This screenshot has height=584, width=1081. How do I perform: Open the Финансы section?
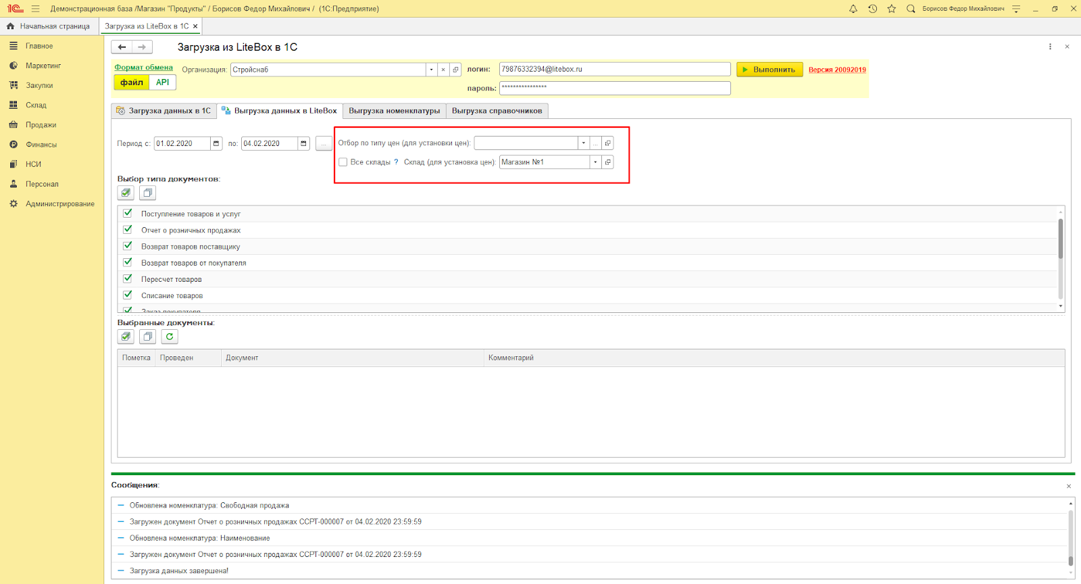click(41, 144)
